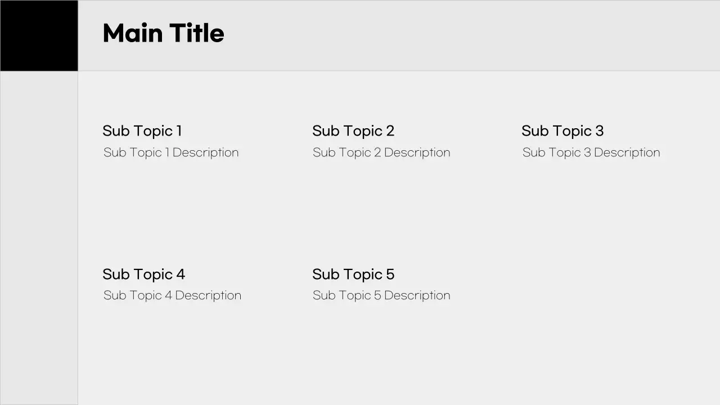
Task: Select the Sub Topic 2 Description text
Action: pos(381,152)
